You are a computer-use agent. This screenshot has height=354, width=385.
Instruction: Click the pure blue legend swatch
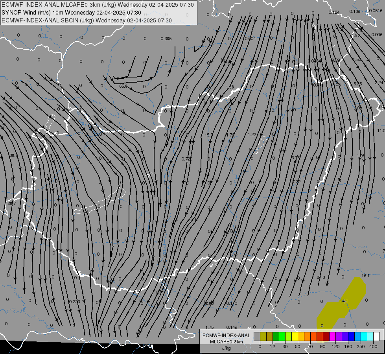pyautogui.click(x=351, y=337)
